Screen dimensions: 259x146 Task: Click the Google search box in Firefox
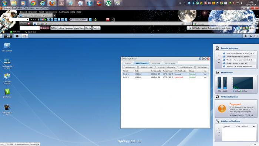pos(223,24)
